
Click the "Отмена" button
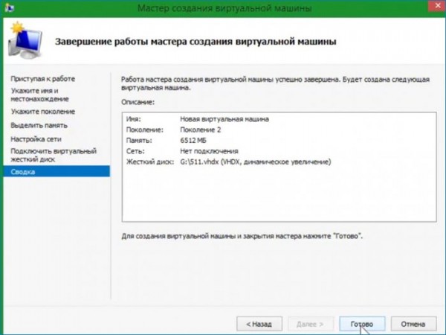coord(413,324)
